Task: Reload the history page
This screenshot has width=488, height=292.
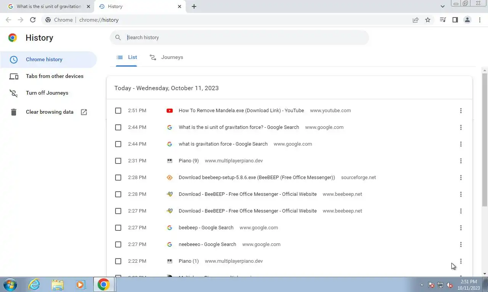Action: (33, 20)
